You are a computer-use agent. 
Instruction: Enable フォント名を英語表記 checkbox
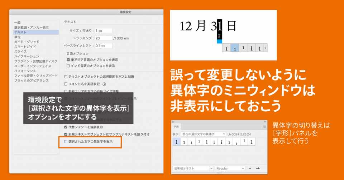pos(66,84)
